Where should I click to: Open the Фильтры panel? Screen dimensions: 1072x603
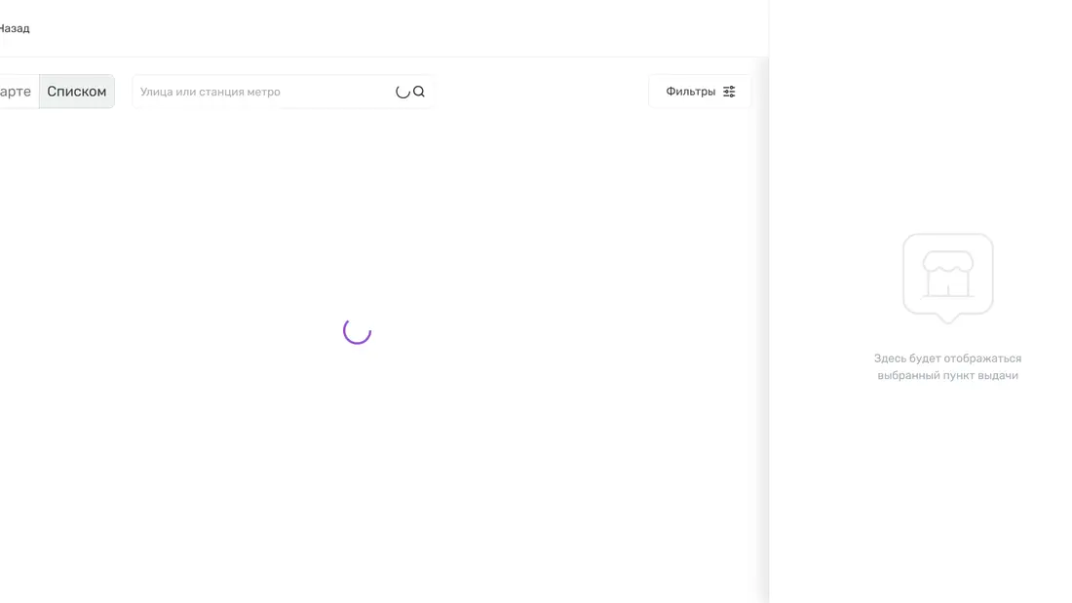pyautogui.click(x=699, y=92)
